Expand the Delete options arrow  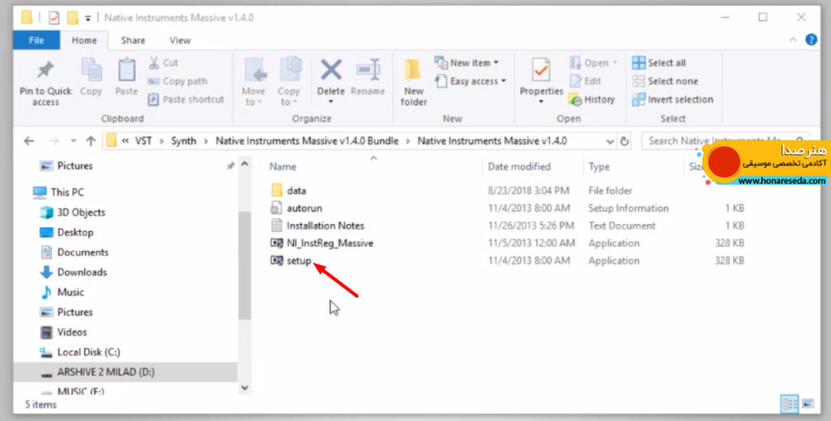tap(331, 101)
